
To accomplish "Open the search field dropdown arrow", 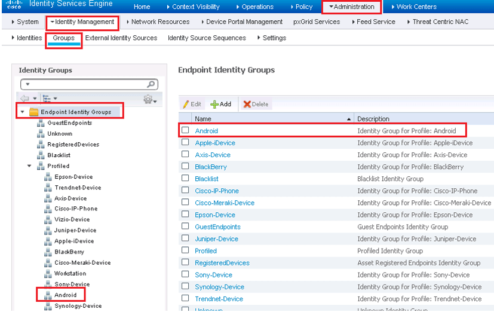I will click(27, 84).
